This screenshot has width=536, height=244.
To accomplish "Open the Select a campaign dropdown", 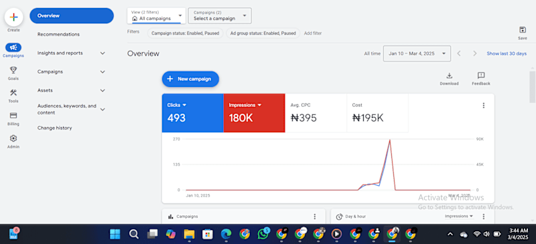I will pyautogui.click(x=220, y=15).
